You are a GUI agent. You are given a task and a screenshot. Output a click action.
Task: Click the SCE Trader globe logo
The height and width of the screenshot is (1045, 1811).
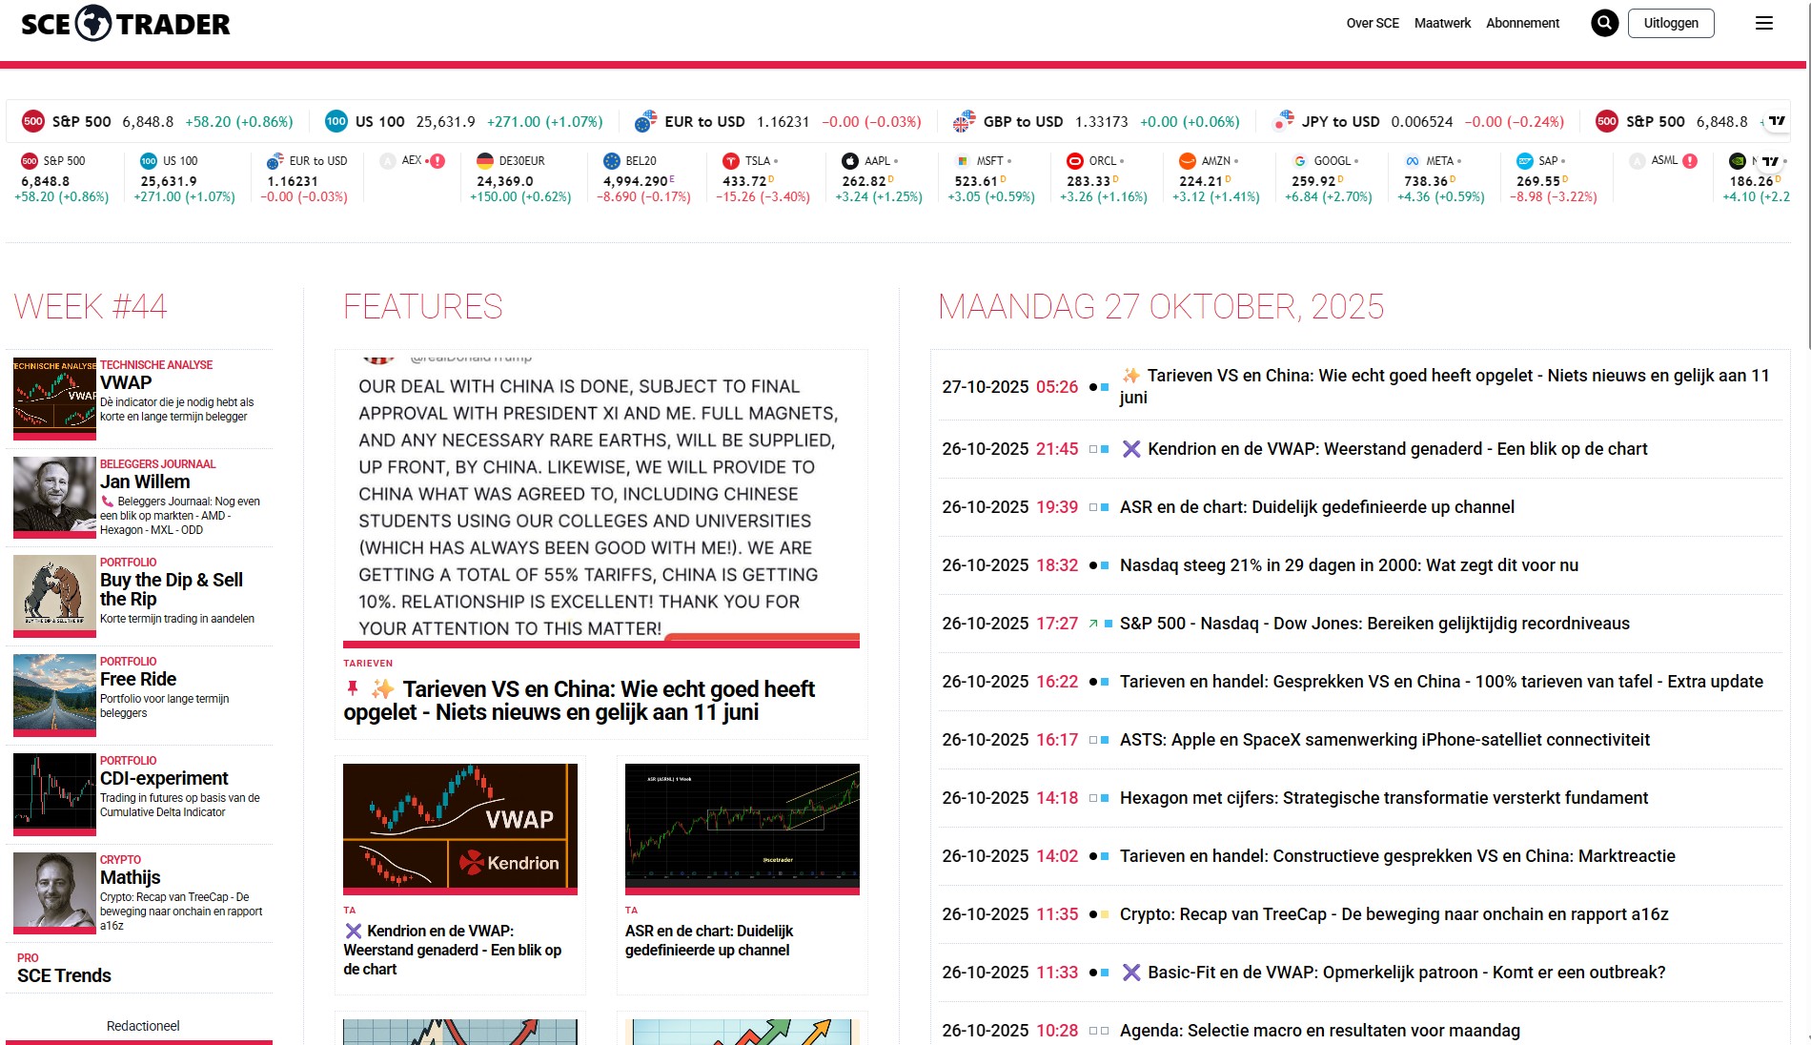93,23
